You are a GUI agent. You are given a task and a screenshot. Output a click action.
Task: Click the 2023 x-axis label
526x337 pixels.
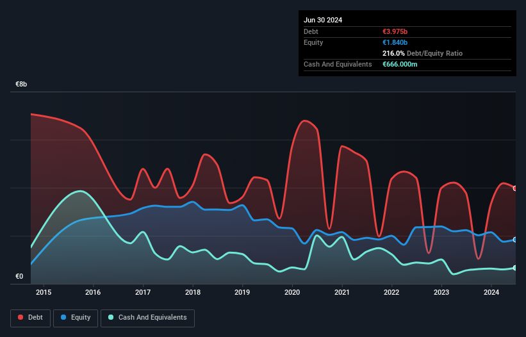[441, 292]
